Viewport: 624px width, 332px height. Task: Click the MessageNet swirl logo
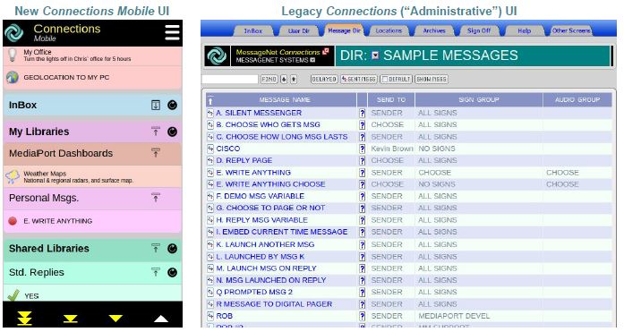point(217,56)
